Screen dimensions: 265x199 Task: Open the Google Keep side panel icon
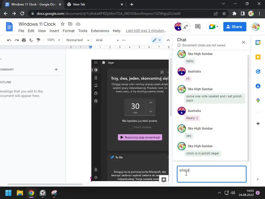258,57
